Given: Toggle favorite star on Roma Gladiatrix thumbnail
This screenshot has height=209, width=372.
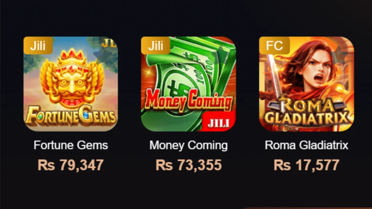Looking at the screenshot, I should [x=339, y=54].
